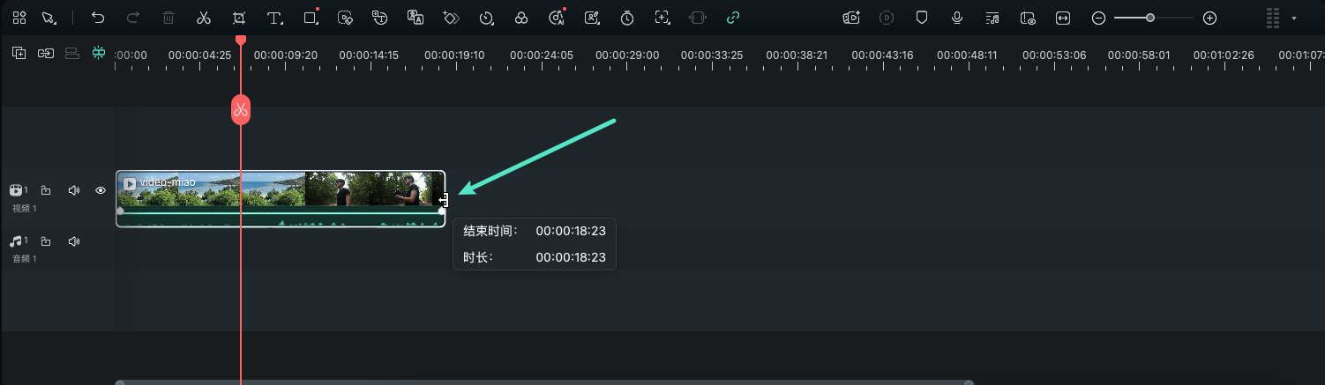Delete selected clip with trash icon

(168, 18)
